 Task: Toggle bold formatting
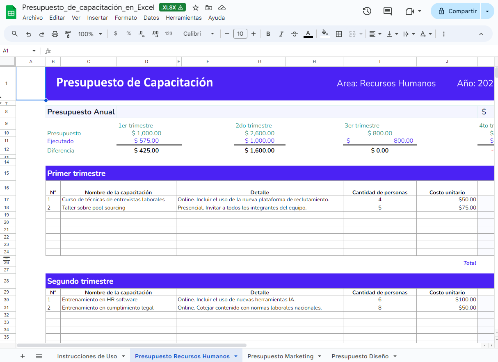(268, 34)
